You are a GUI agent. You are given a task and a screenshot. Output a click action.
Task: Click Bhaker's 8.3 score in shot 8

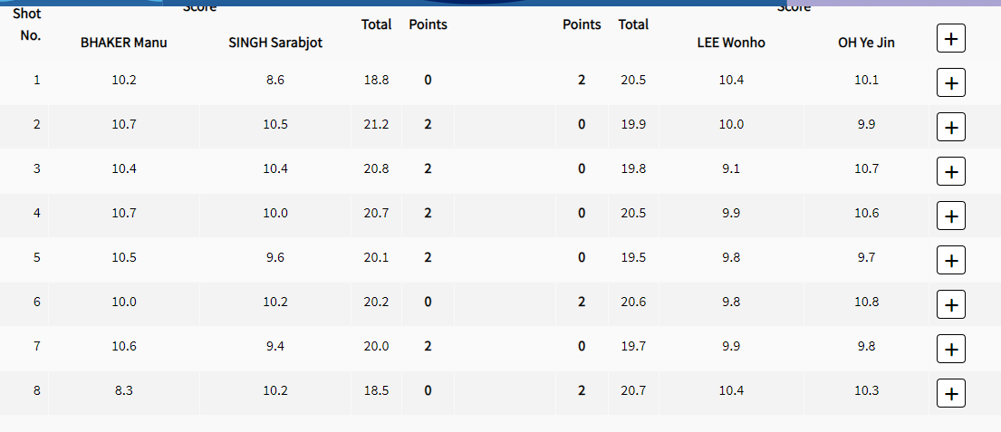pos(124,389)
